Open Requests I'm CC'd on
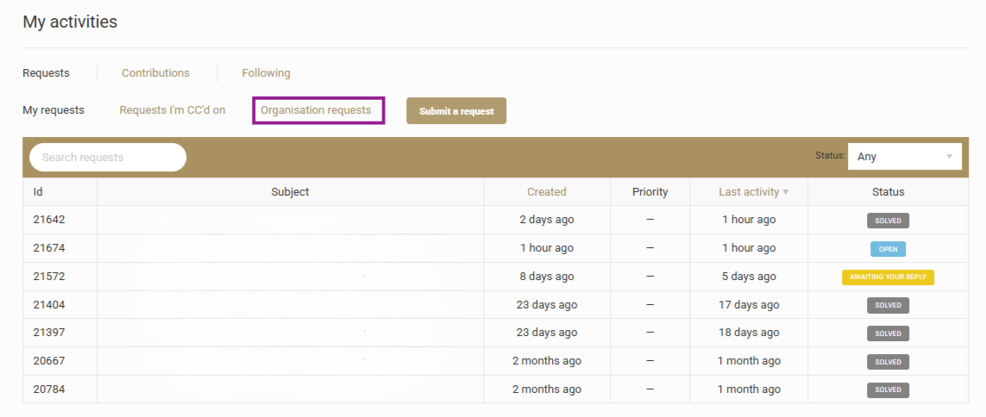Image resolution: width=986 pixels, height=417 pixels. 173,110
